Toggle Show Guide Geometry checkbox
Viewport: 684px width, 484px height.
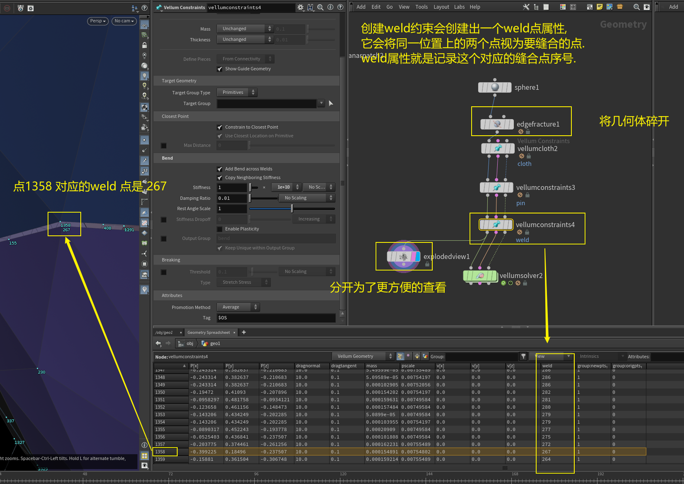(x=220, y=69)
